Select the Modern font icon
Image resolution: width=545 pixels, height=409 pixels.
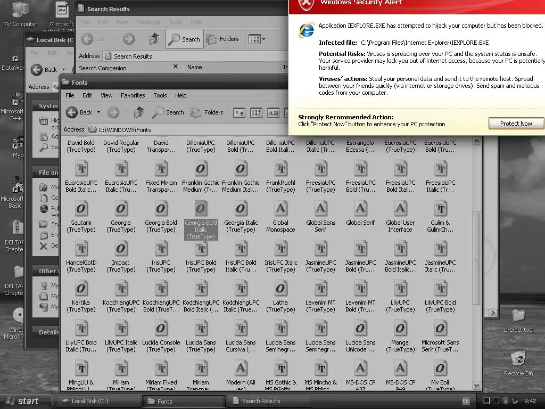click(x=241, y=369)
